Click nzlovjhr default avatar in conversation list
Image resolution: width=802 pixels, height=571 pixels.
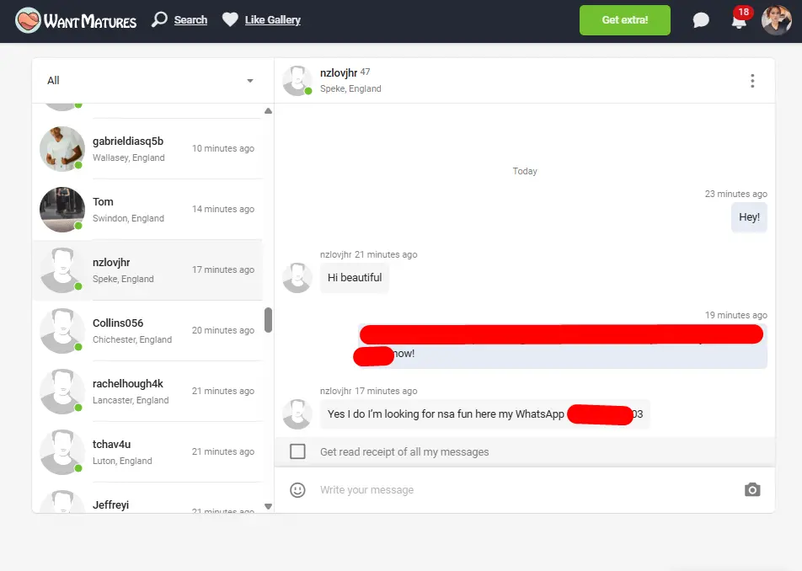click(x=61, y=269)
